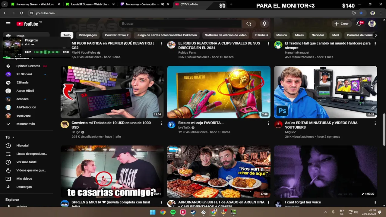
Task: Open Dr Igo channel avatar
Action: [x=65, y=124]
